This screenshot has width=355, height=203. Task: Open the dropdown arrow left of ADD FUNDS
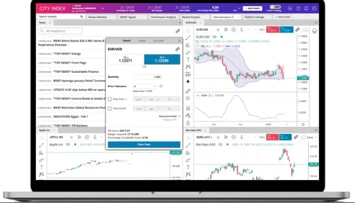pyautogui.click(x=239, y=8)
